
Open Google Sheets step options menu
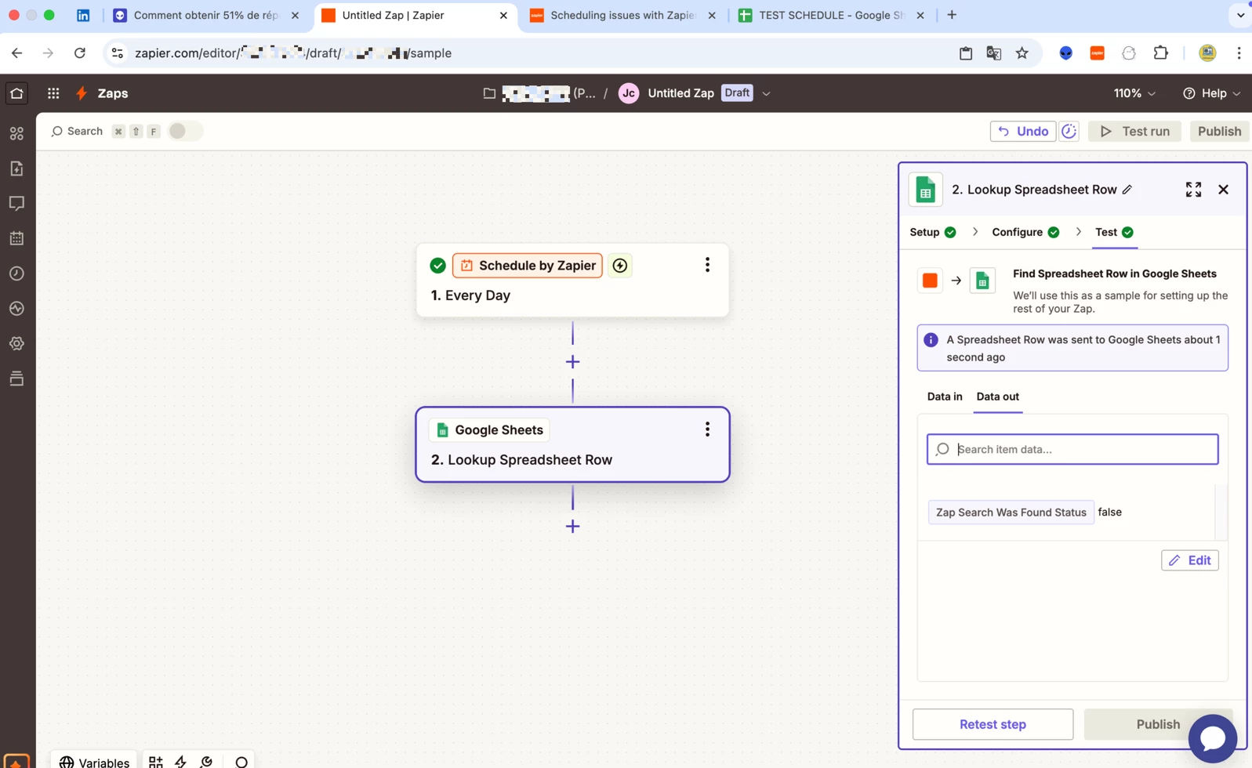coord(707,429)
